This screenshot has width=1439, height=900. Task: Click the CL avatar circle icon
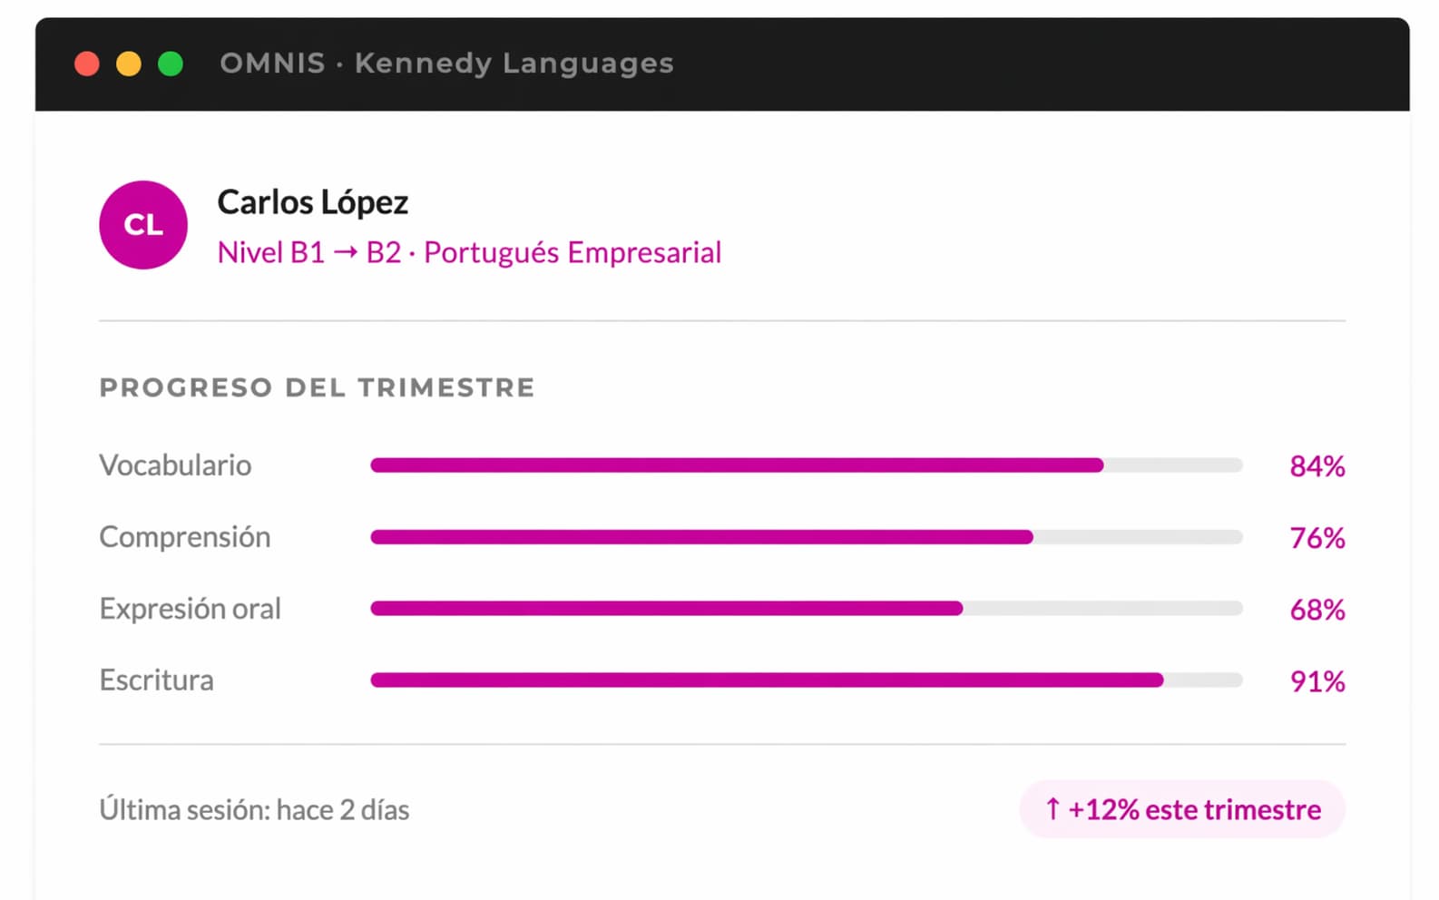tap(142, 225)
